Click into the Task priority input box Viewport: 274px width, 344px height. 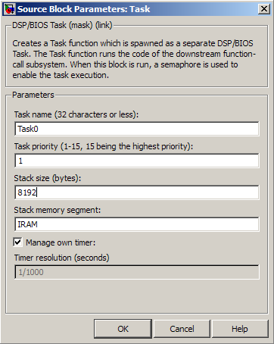[x=137, y=161]
